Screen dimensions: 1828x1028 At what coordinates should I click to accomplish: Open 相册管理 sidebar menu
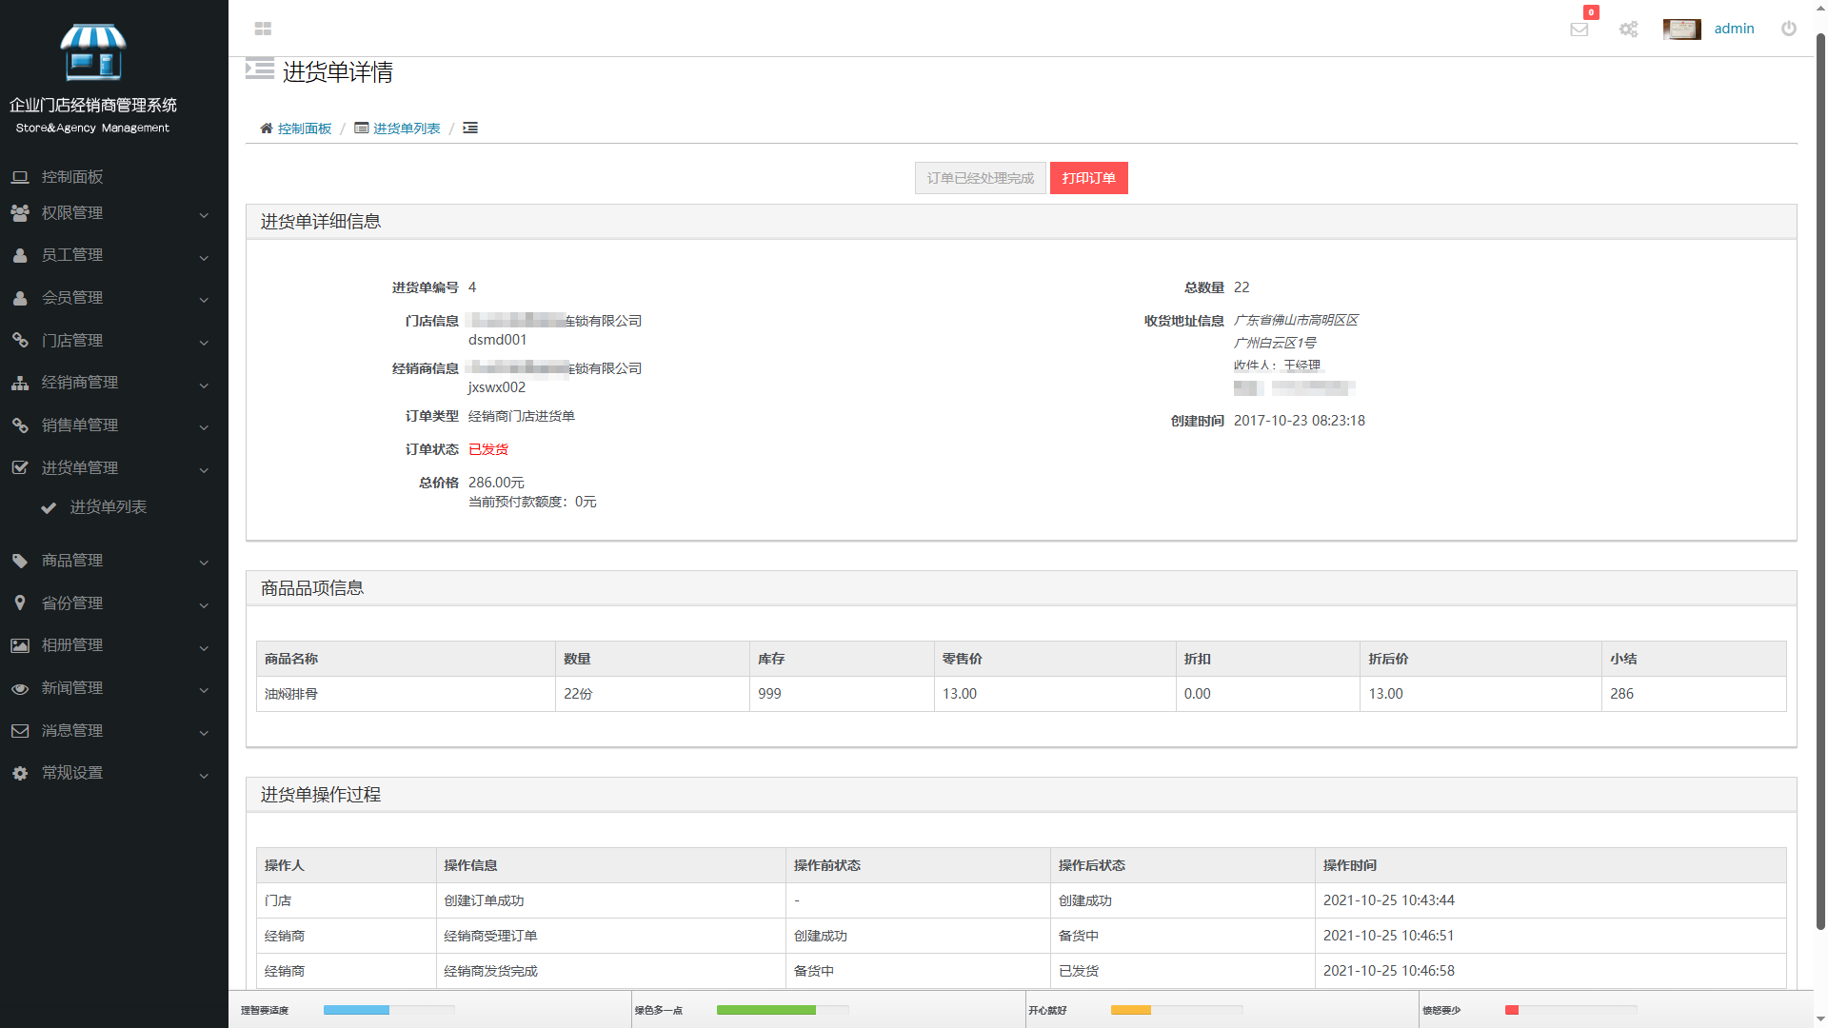(72, 645)
